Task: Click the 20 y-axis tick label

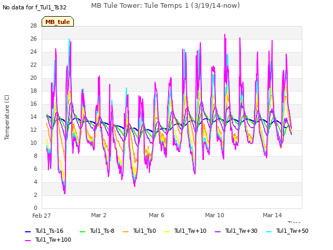Action: click(x=34, y=78)
